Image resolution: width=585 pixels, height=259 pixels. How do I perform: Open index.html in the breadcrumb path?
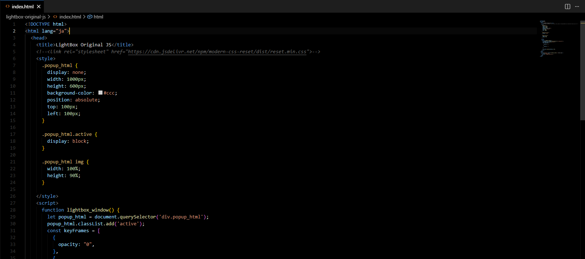pos(70,17)
